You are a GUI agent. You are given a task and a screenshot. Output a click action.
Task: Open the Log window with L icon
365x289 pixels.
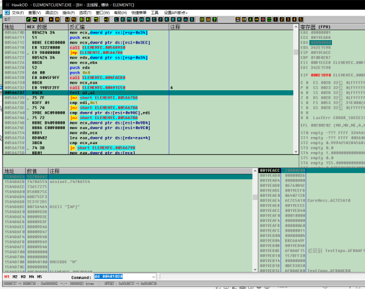(x=117, y=20)
